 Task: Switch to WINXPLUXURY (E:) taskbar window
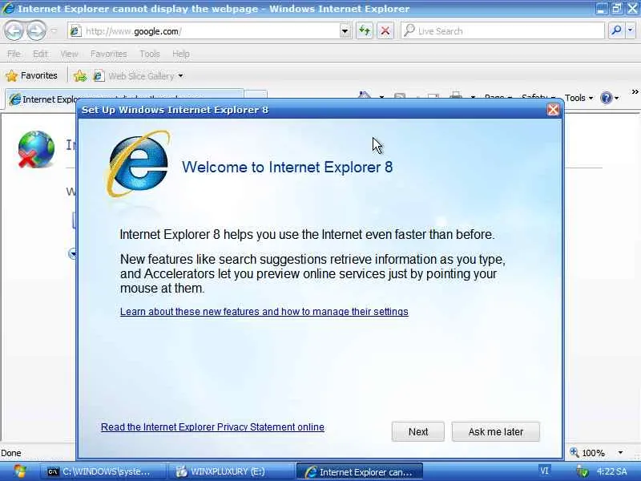[x=231, y=471]
